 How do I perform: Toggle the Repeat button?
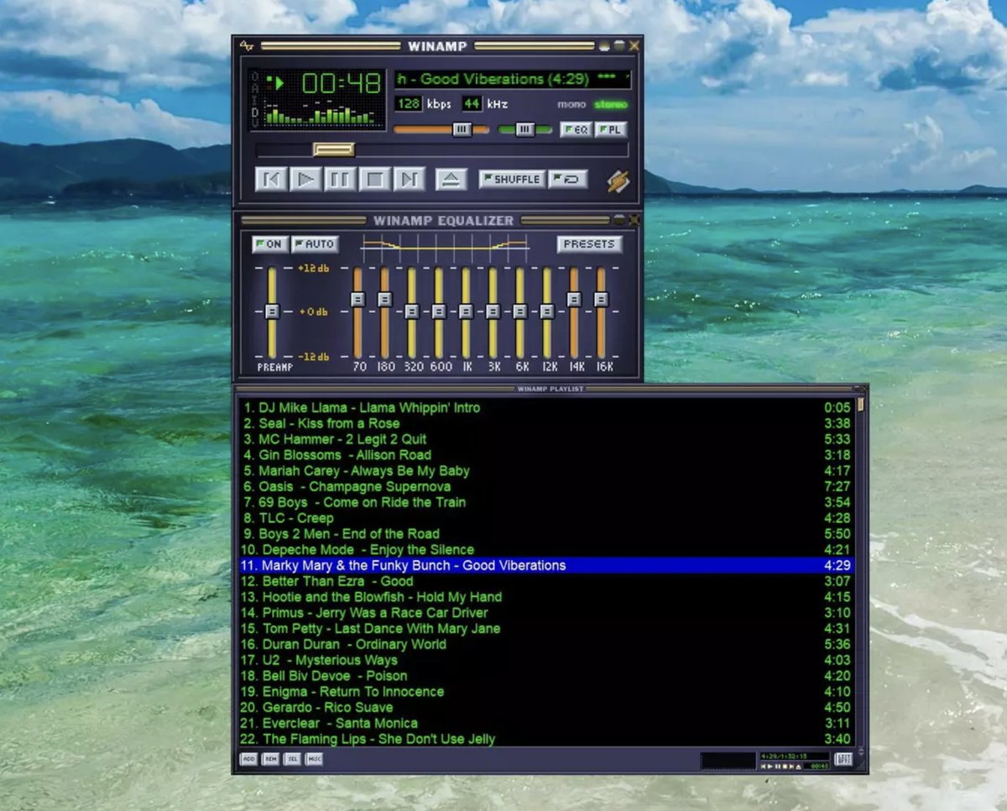point(568,179)
